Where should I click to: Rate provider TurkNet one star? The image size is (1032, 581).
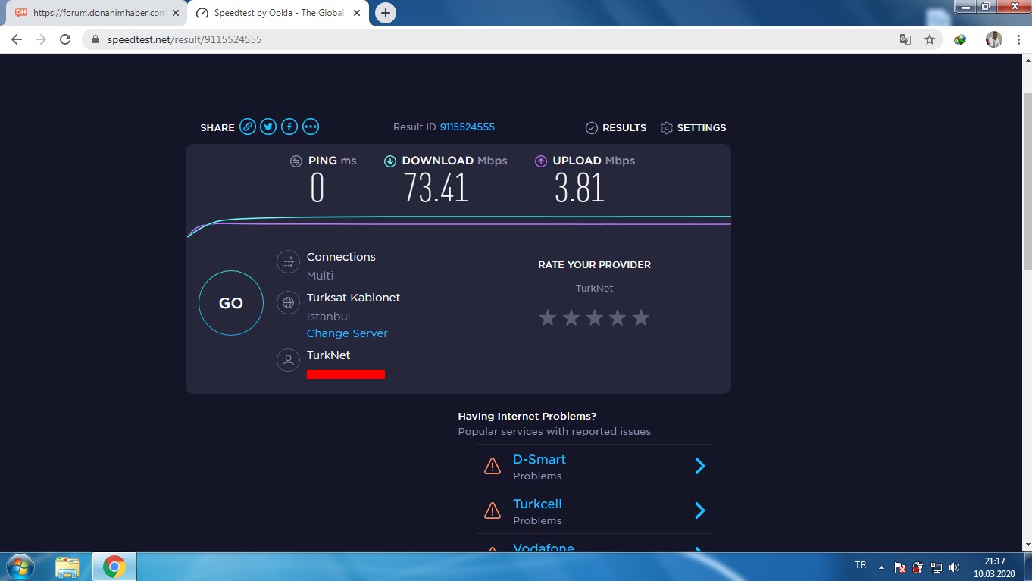pyautogui.click(x=547, y=318)
